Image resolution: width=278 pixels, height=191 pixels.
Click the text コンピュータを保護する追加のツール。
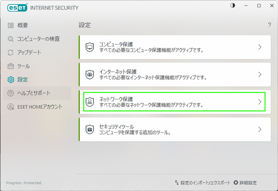point(135,132)
